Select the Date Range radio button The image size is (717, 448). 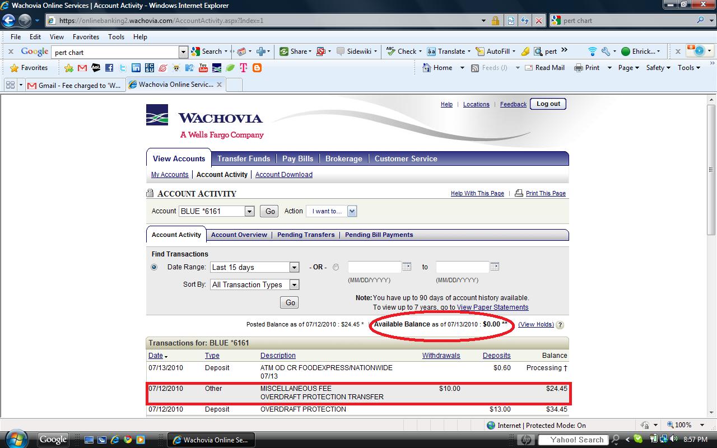click(x=154, y=267)
